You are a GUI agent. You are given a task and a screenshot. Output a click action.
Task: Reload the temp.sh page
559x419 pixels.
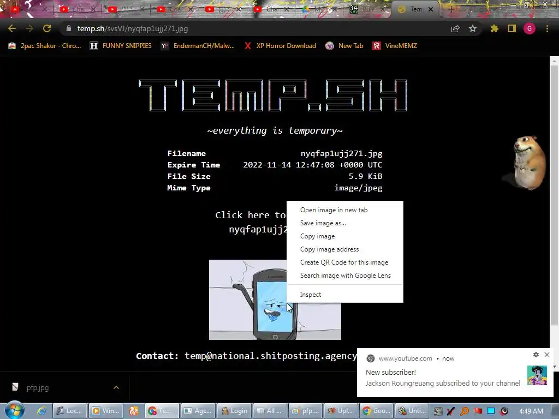[x=47, y=28]
